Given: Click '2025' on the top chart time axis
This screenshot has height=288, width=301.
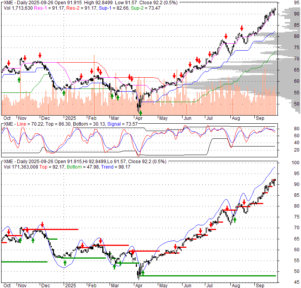Looking at the screenshot, I should tap(71, 118).
